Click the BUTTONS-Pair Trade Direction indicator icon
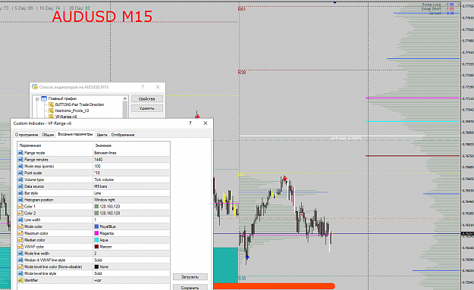The width and height of the screenshot is (474, 290). tap(51, 104)
